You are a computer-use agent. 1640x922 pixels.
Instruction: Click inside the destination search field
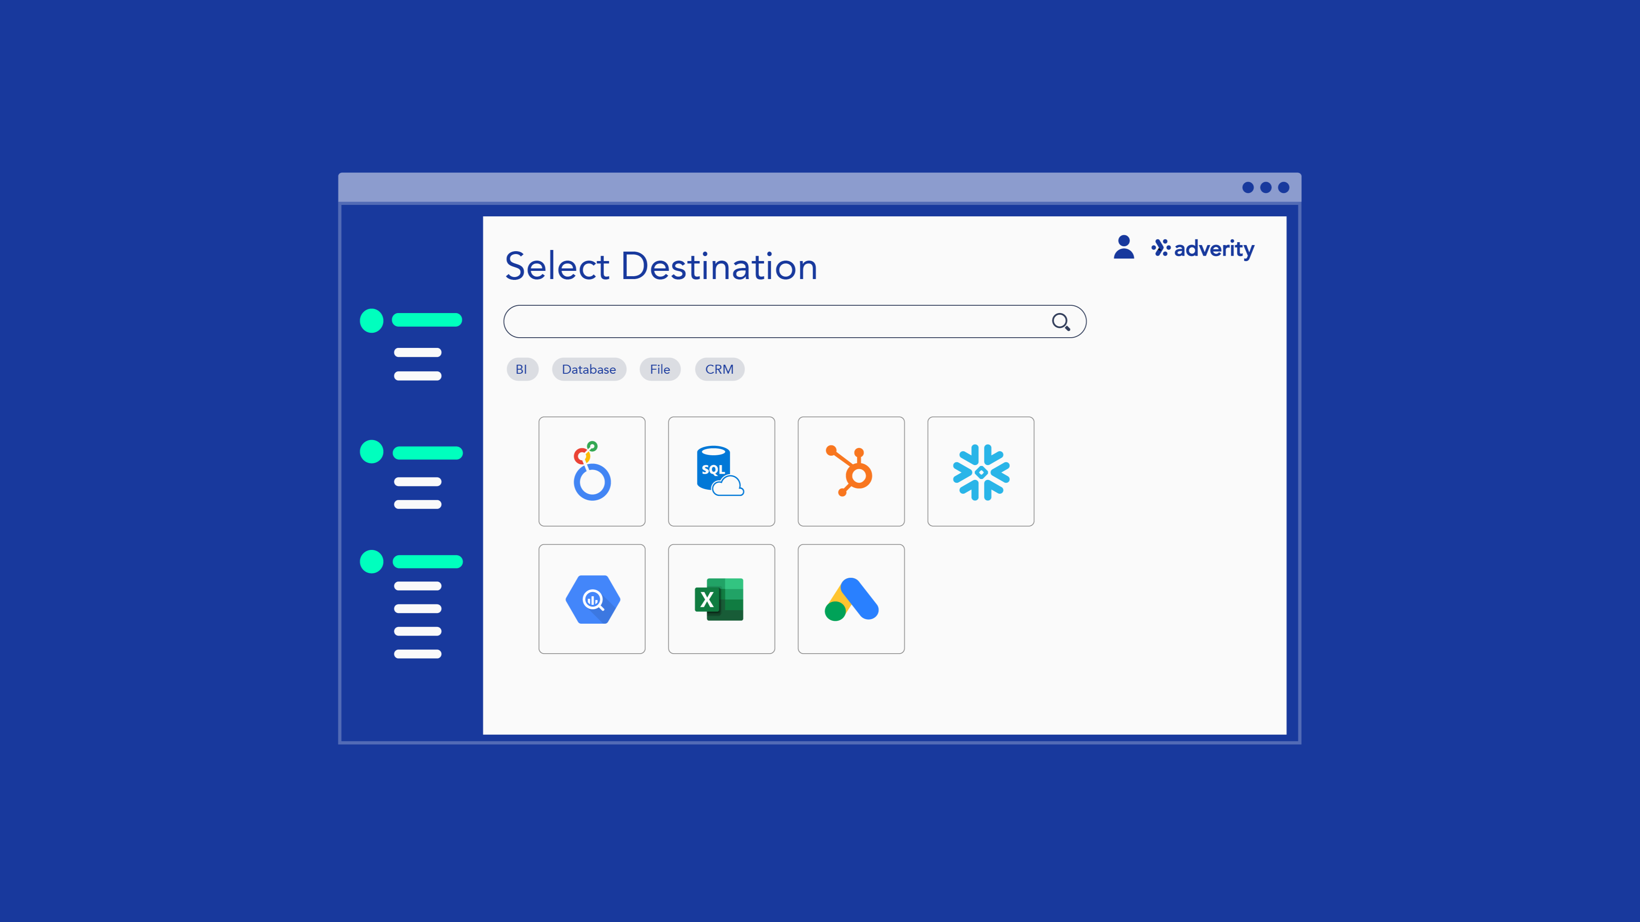point(764,321)
